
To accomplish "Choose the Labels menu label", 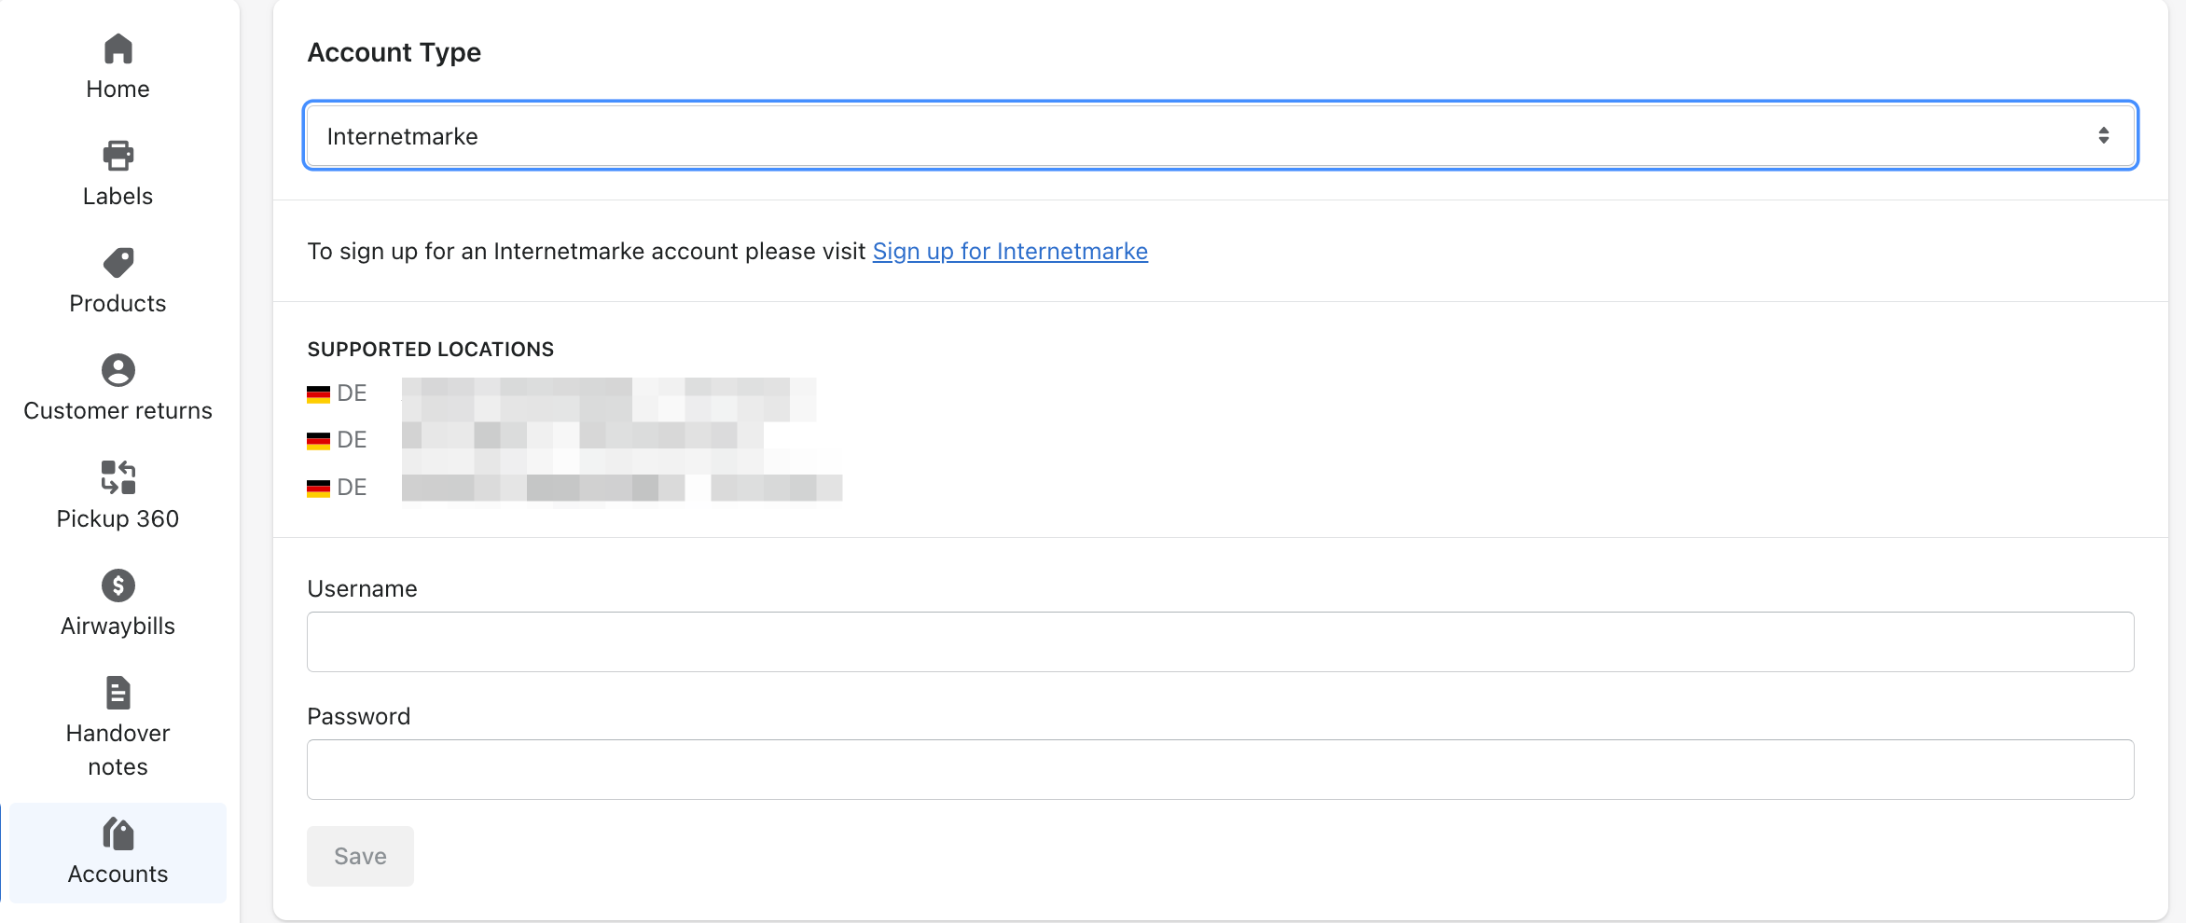I will [118, 196].
